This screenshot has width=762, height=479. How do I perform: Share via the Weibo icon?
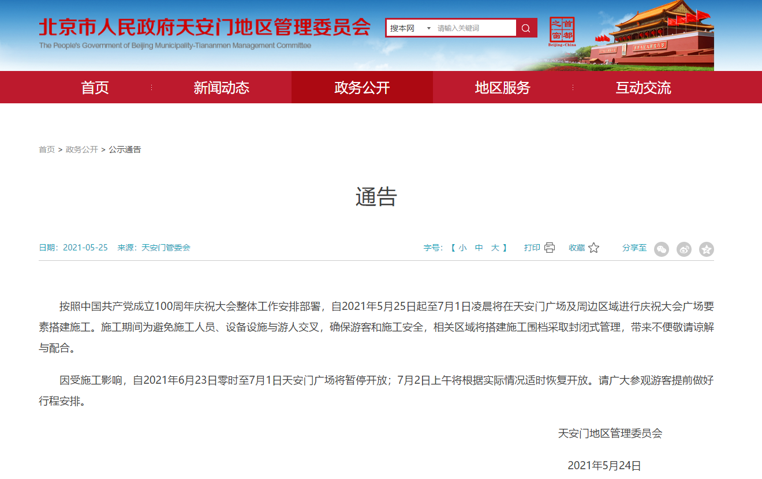click(684, 249)
